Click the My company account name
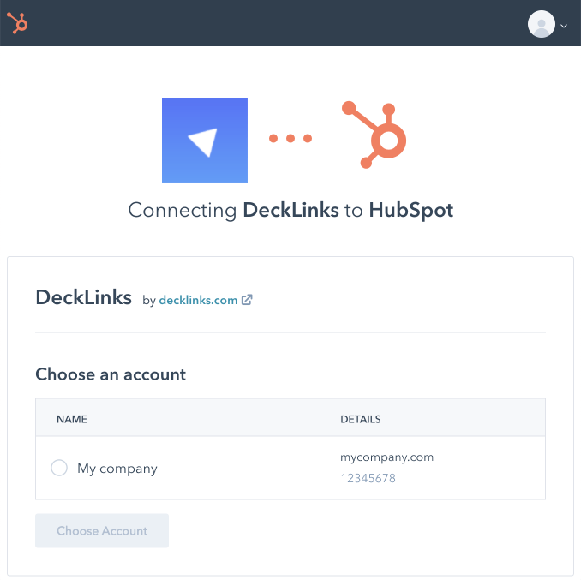The image size is (581, 580). 117,469
